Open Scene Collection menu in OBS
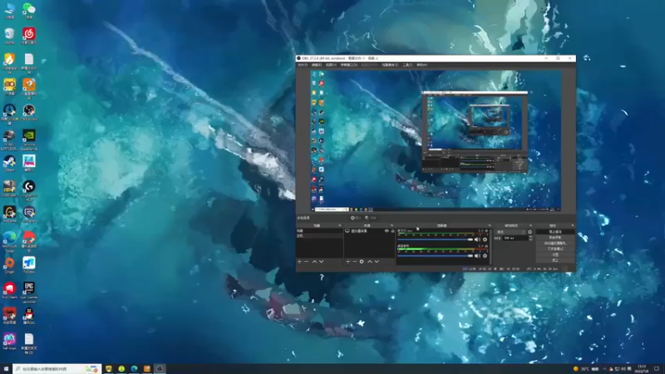Image resolution: width=665 pixels, height=374 pixels. (x=390, y=65)
